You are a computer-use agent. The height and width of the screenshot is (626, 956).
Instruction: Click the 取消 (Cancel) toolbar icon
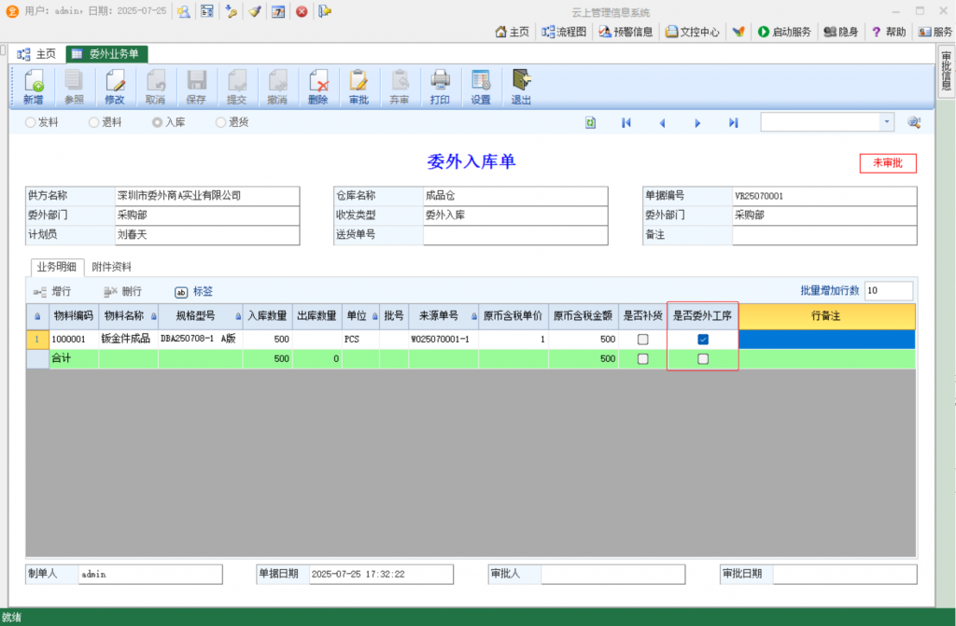click(156, 87)
